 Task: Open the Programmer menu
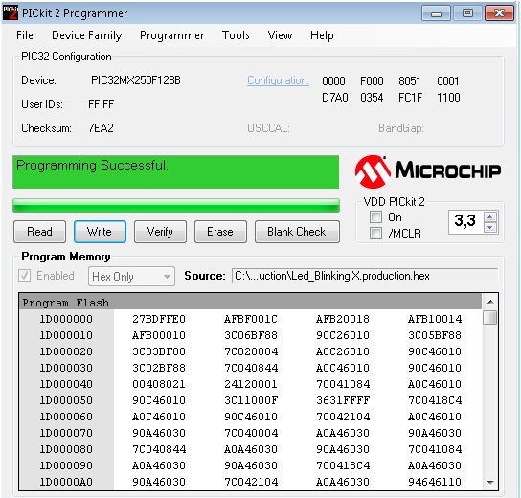click(x=171, y=35)
